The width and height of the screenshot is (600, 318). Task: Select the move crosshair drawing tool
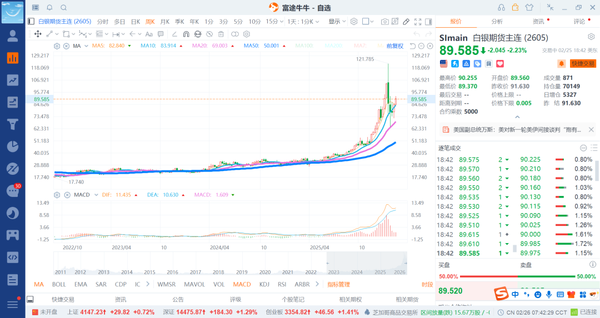pos(38,34)
